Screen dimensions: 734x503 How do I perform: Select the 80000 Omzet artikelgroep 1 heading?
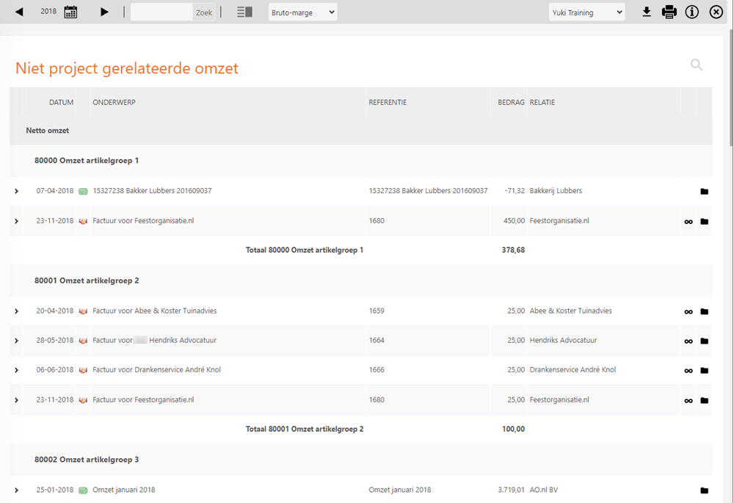click(87, 160)
